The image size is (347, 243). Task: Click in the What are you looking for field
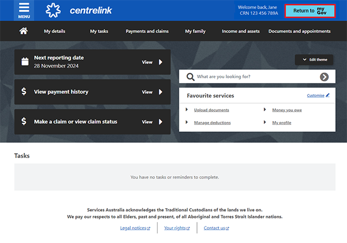point(256,77)
